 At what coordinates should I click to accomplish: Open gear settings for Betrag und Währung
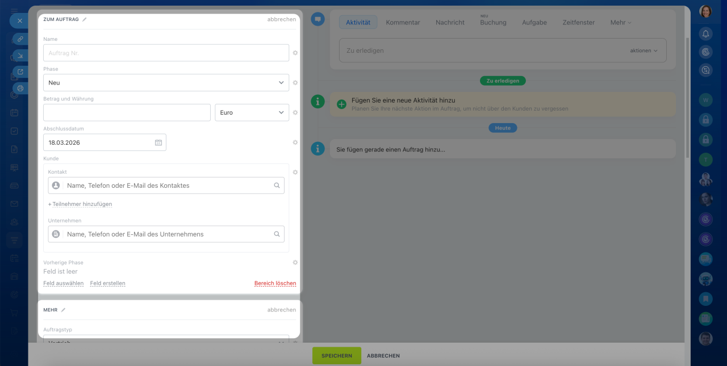[x=295, y=112]
